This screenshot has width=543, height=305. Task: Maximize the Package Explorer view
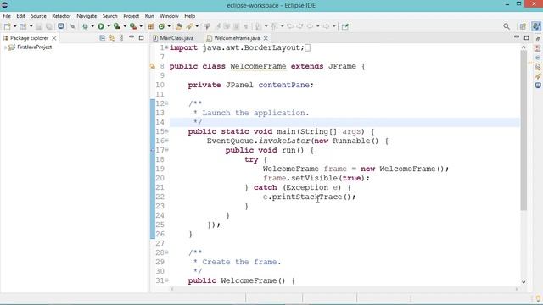coord(141,37)
